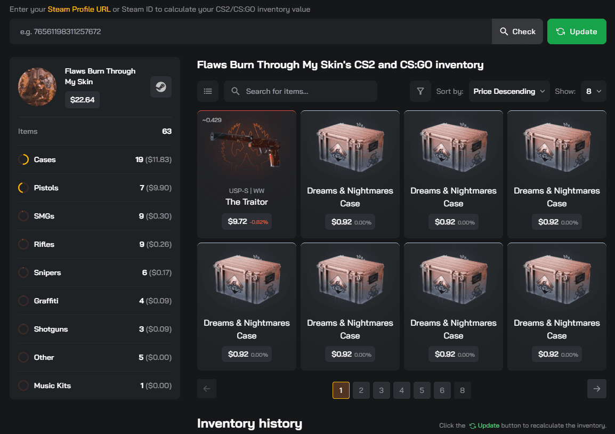Expand the Show 8 items dropdown

594,91
